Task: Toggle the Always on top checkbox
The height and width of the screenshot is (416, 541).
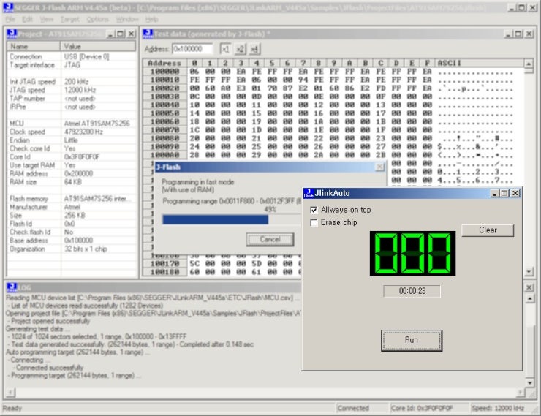Action: (x=314, y=210)
